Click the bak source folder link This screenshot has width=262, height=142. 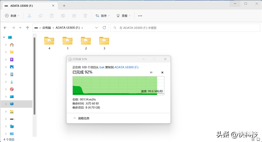[x=102, y=67]
